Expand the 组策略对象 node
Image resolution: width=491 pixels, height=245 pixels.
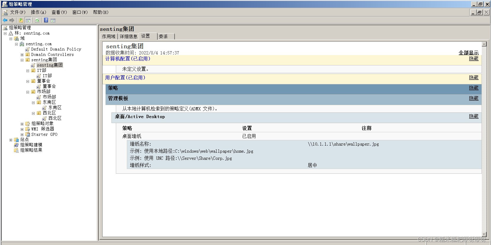click(x=22, y=124)
